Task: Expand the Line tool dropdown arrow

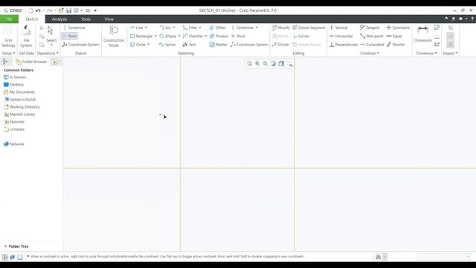Action: [x=146, y=28]
